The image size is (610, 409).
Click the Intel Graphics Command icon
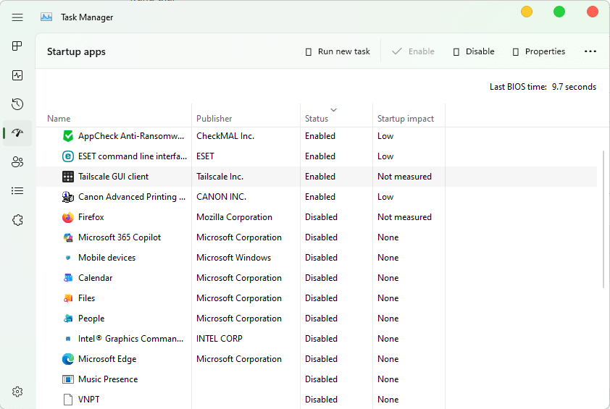pos(68,339)
